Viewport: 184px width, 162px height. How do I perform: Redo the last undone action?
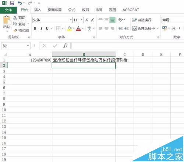30,3
